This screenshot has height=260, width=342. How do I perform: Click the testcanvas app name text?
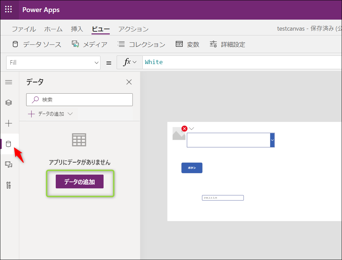[x=291, y=29]
